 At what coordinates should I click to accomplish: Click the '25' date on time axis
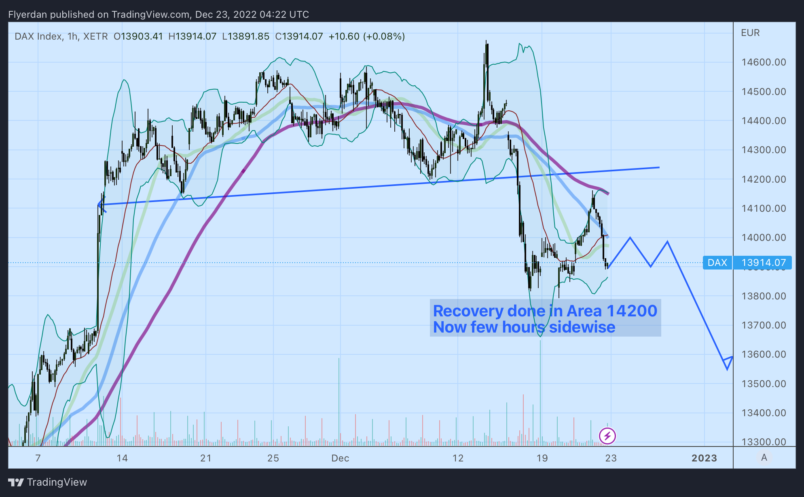coord(273,458)
